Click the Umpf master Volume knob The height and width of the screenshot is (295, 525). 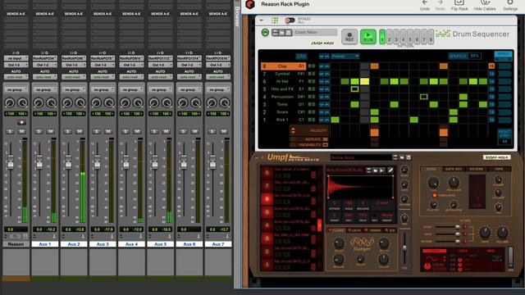tap(502, 232)
